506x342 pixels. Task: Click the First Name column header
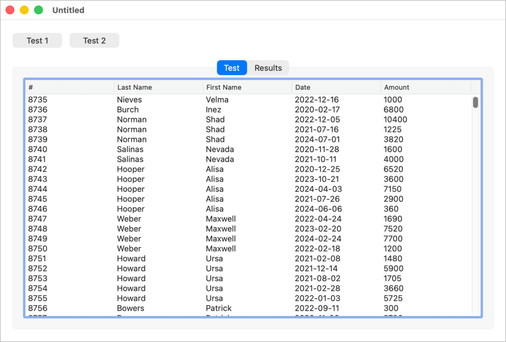click(x=247, y=87)
